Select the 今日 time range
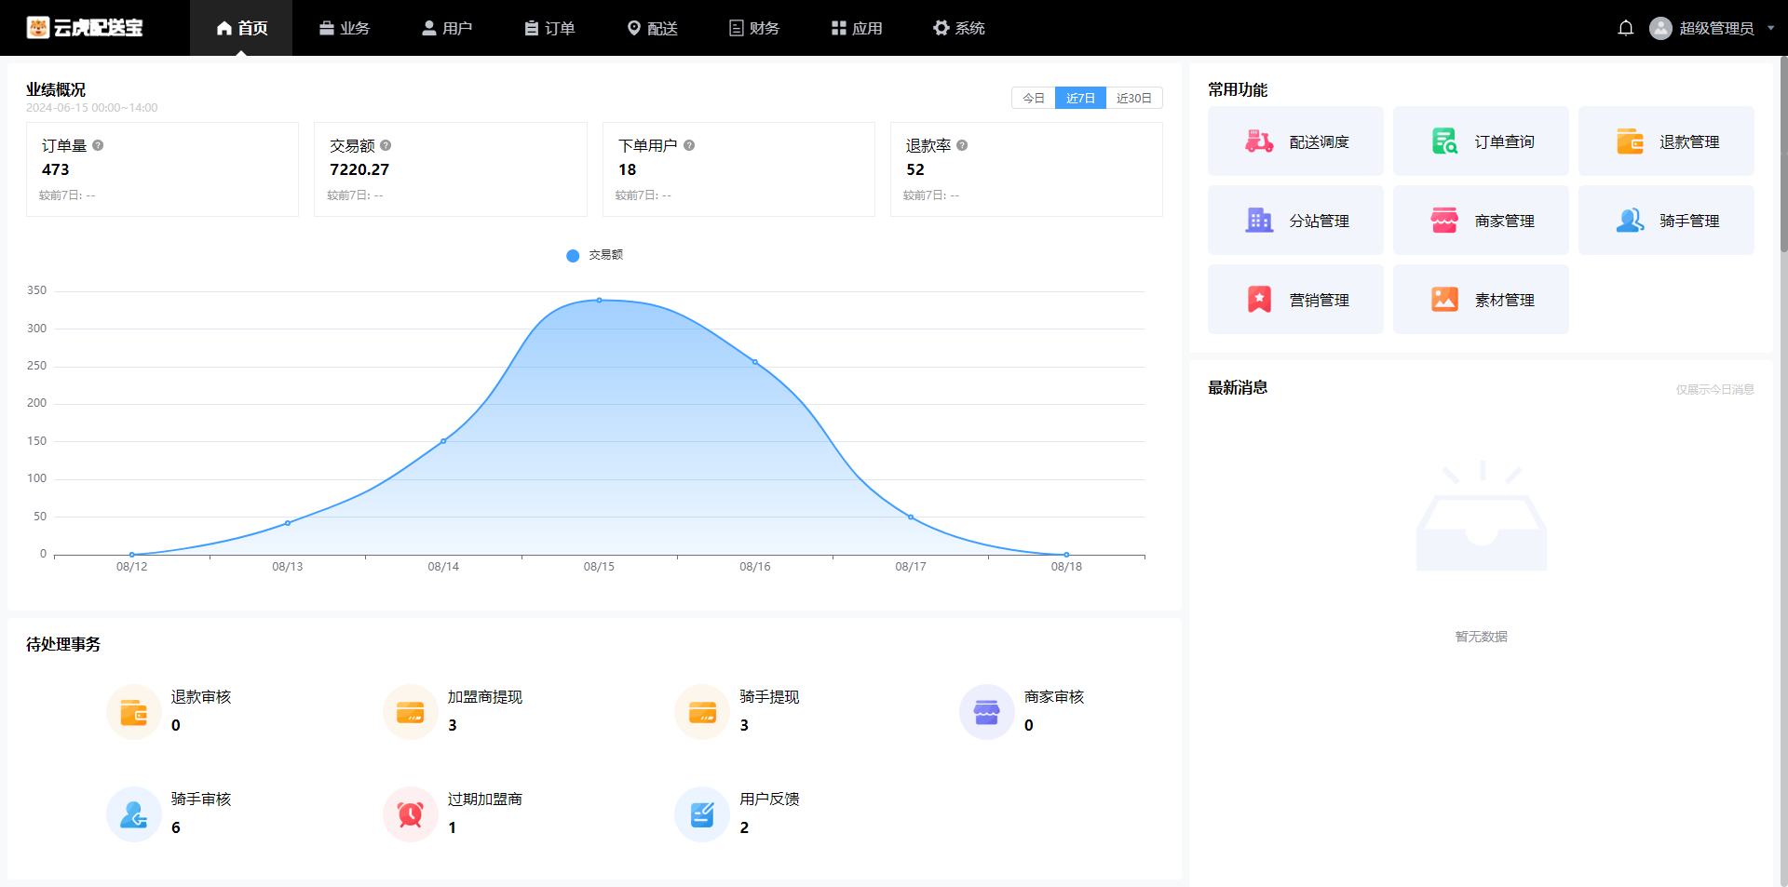1788x887 pixels. 1032,97
